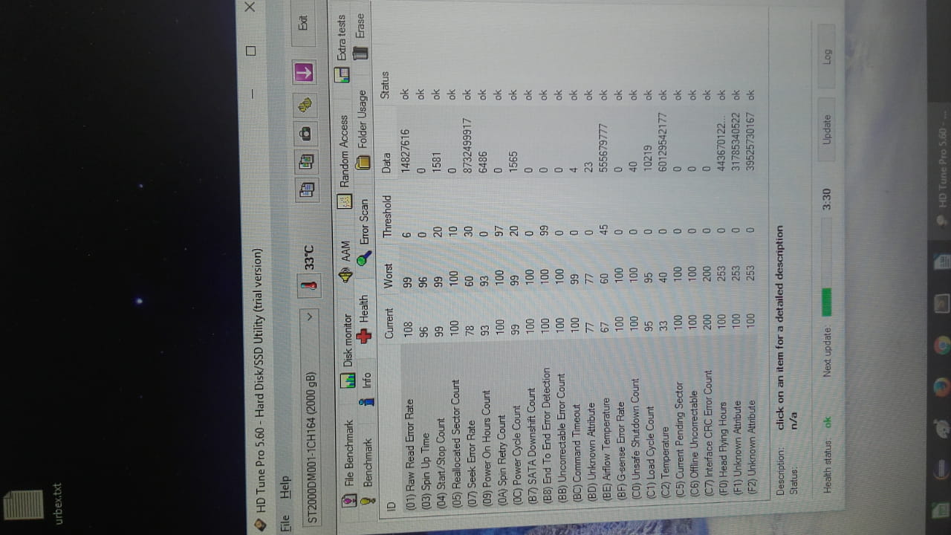951x535 pixels.
Task: Click the data value 8732499917
Action: point(467,146)
